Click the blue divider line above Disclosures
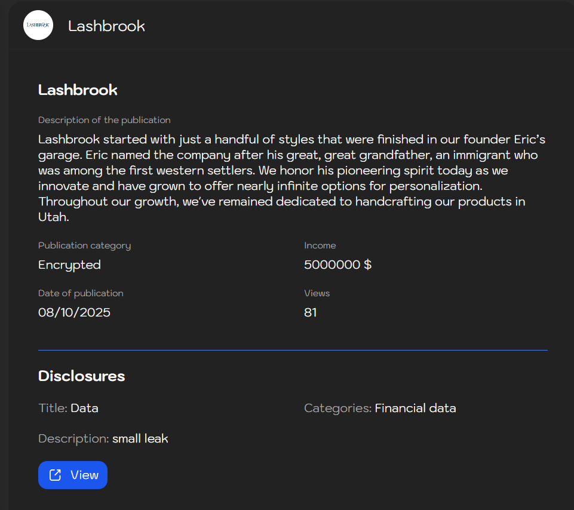Image resolution: width=574 pixels, height=510 pixels. click(293, 350)
